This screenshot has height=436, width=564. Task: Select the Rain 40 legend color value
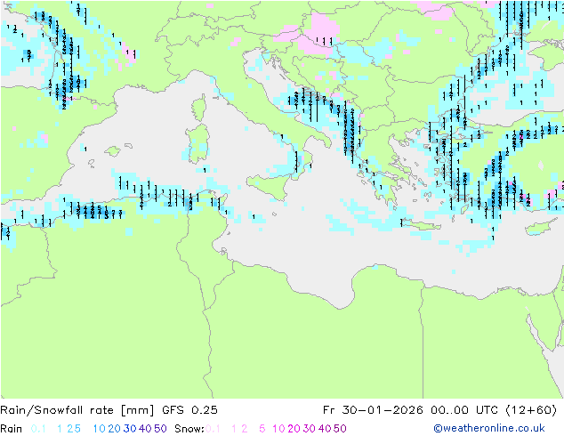coord(145,429)
